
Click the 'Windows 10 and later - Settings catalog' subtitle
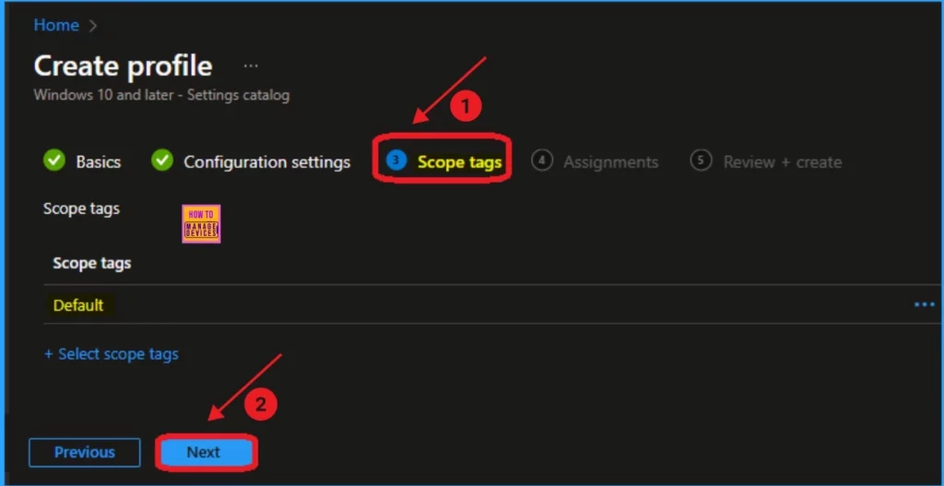pyautogui.click(x=161, y=95)
